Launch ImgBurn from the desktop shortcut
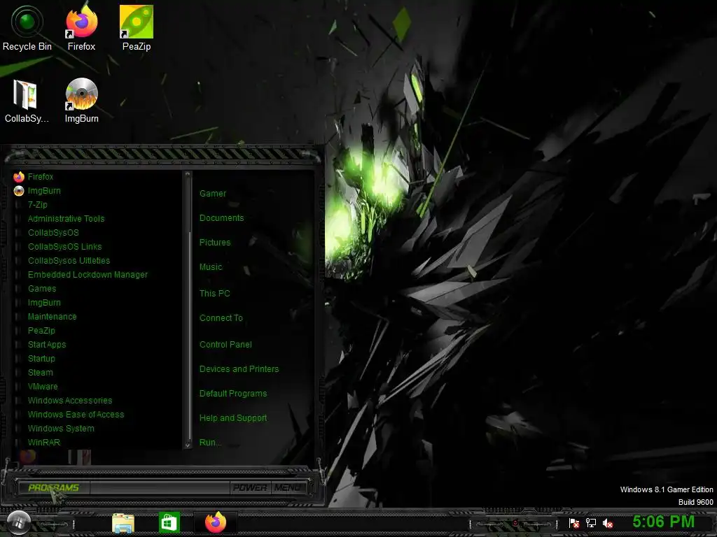The width and height of the screenshot is (717, 537). (81, 101)
